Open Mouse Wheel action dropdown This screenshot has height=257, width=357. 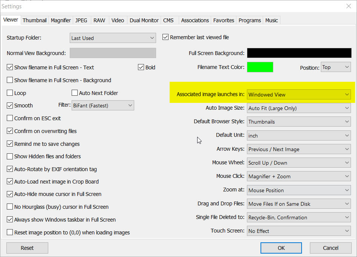coord(299,163)
